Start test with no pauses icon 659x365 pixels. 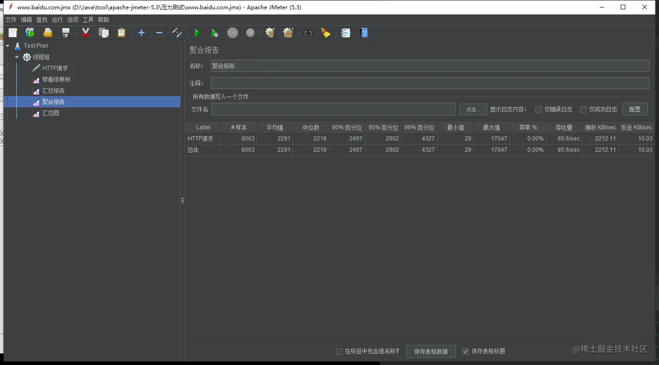coord(215,33)
